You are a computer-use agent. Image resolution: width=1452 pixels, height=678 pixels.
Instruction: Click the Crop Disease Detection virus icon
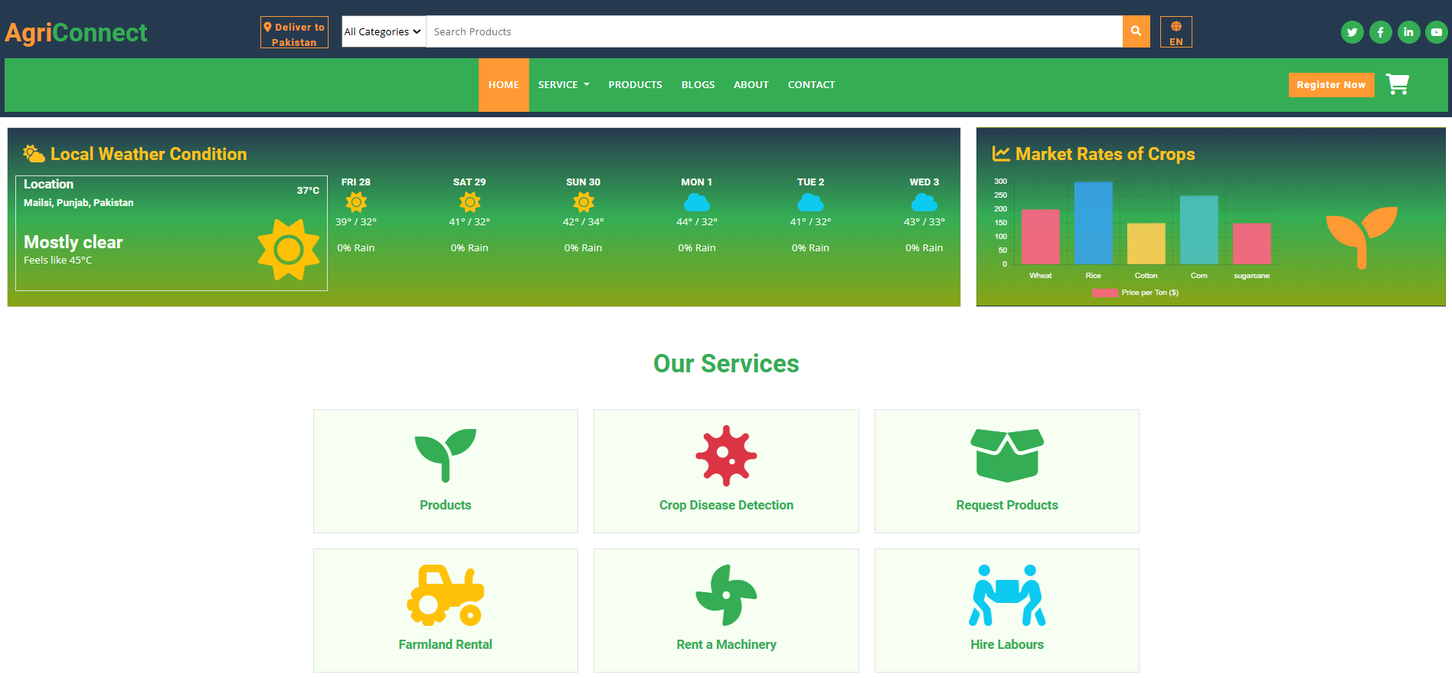tap(726, 456)
